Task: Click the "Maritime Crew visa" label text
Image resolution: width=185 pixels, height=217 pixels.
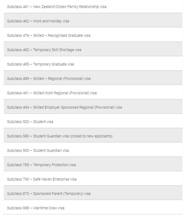Action: pyautogui.click(x=49, y=208)
